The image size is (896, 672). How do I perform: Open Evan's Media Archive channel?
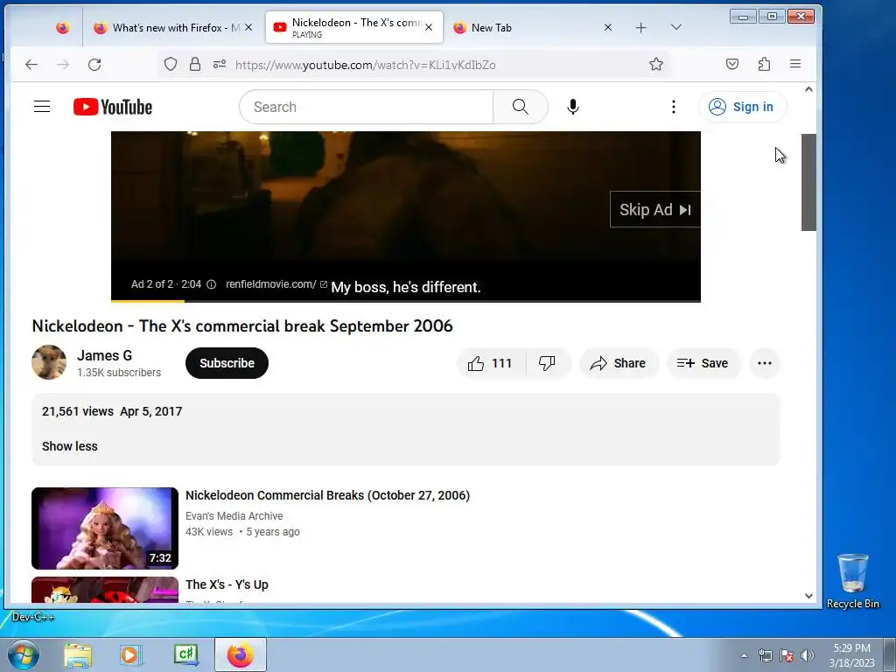click(x=234, y=516)
